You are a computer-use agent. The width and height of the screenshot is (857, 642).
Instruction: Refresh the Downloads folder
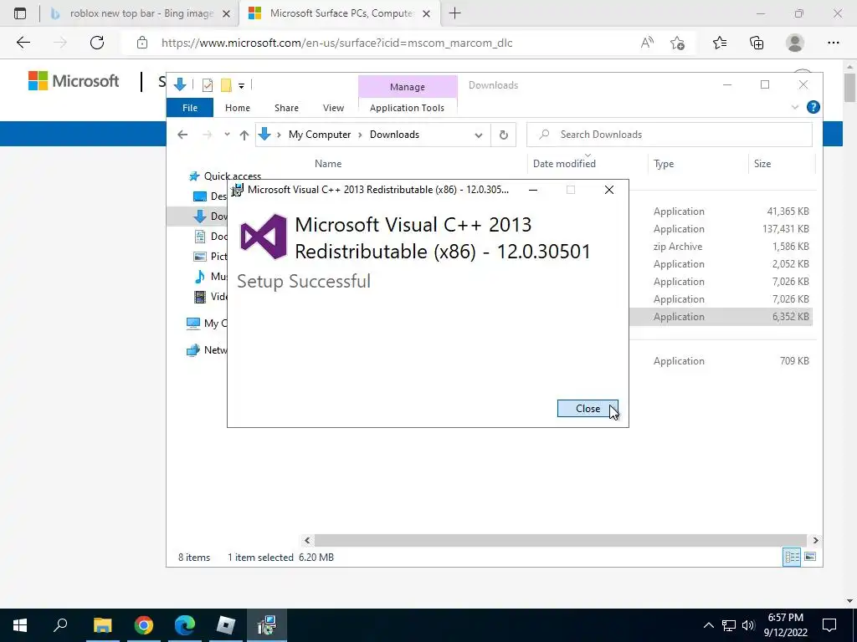[503, 135]
